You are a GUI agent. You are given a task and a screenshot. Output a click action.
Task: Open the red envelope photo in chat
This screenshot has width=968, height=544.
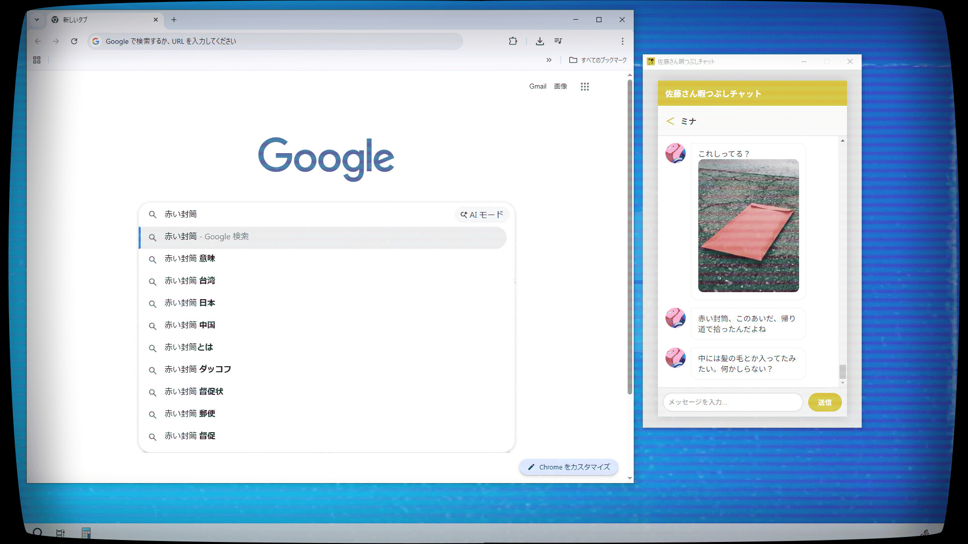coord(748,225)
